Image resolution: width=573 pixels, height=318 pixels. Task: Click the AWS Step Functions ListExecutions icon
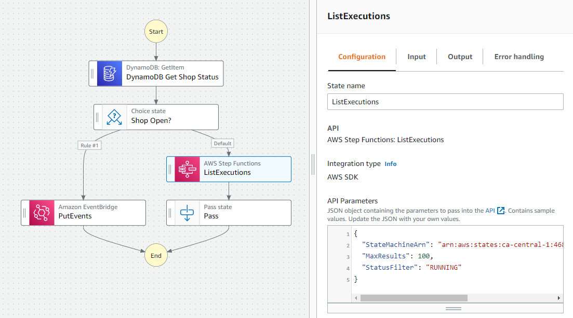[187, 169]
